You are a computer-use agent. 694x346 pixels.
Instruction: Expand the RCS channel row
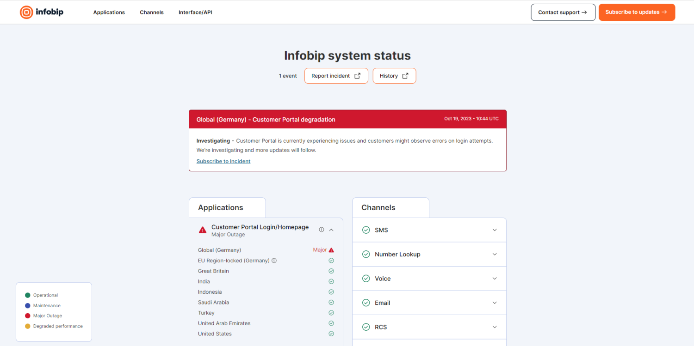coord(495,327)
